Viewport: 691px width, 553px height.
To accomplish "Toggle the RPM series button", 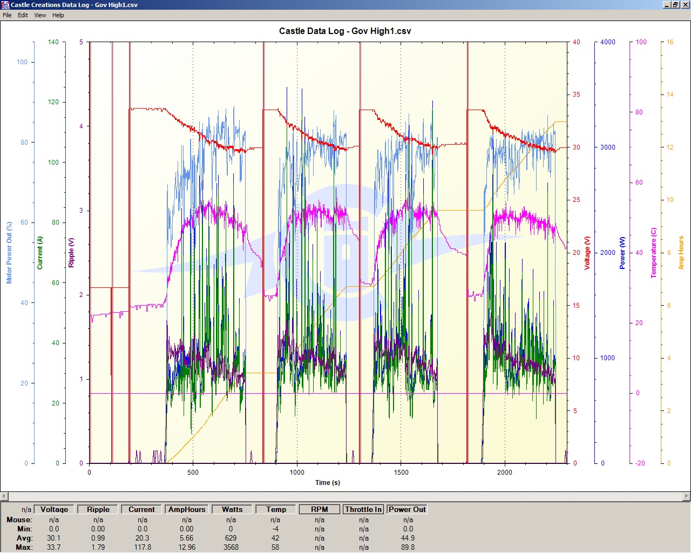I will tap(320, 509).
